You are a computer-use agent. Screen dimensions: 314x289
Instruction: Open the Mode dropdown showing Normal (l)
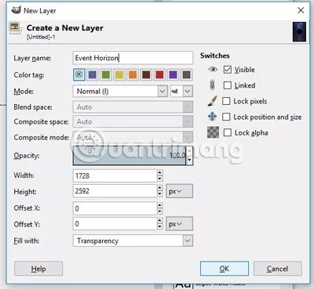tap(120, 92)
